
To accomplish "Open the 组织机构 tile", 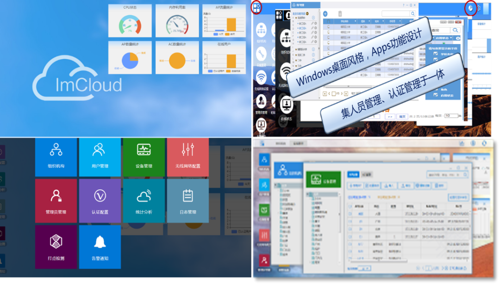I will (56, 156).
